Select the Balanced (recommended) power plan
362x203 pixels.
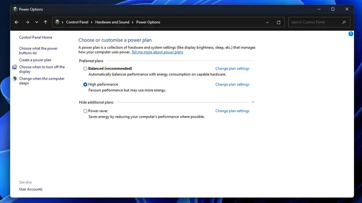coord(85,69)
